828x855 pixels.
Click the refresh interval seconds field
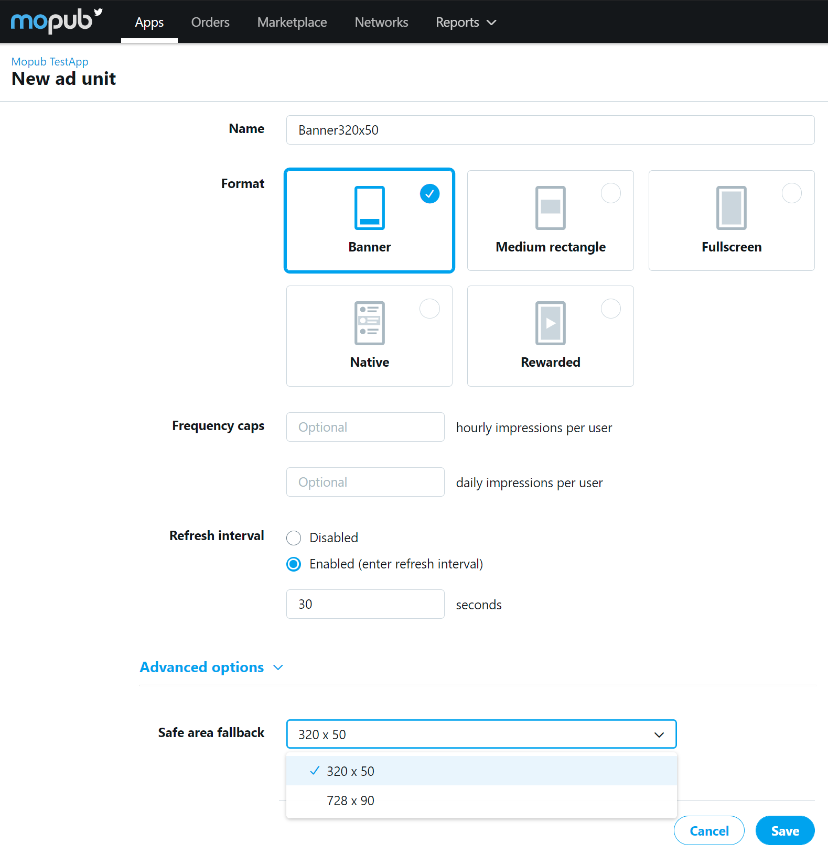pyautogui.click(x=365, y=604)
